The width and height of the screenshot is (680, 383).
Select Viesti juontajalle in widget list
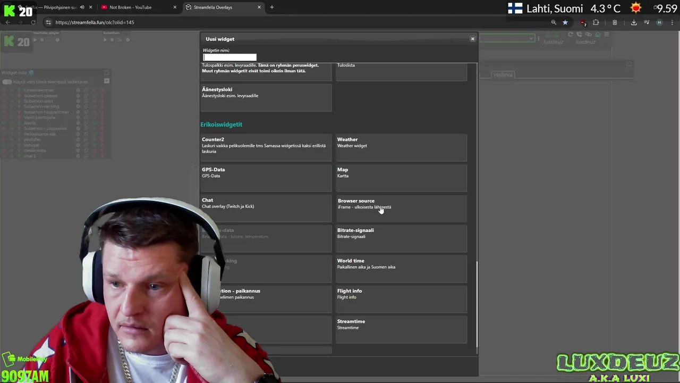(39, 118)
